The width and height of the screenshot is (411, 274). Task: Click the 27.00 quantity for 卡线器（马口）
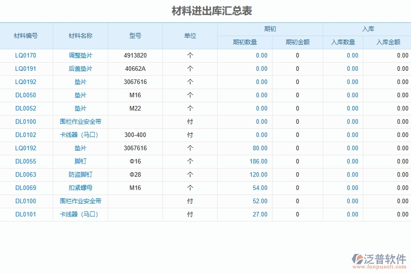click(x=261, y=214)
